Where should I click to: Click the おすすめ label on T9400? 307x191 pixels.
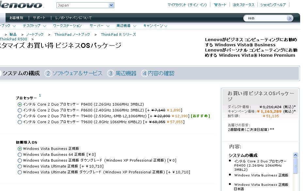pos(200,116)
